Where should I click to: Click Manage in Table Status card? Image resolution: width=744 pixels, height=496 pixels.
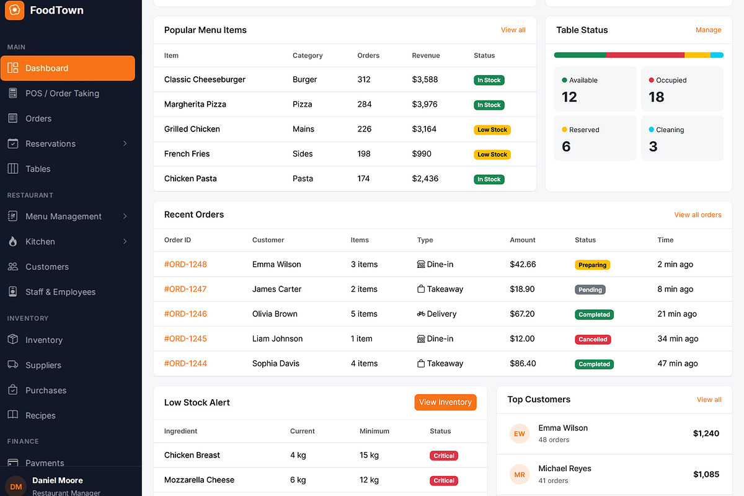pyautogui.click(x=708, y=30)
